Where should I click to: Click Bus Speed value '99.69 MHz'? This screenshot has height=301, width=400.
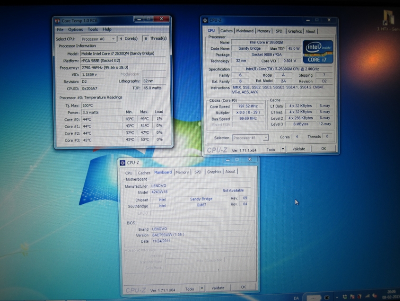248,119
